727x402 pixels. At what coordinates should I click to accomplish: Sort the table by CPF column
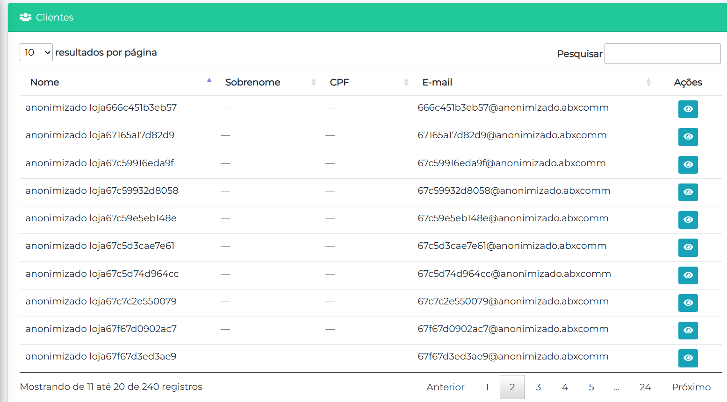(339, 82)
